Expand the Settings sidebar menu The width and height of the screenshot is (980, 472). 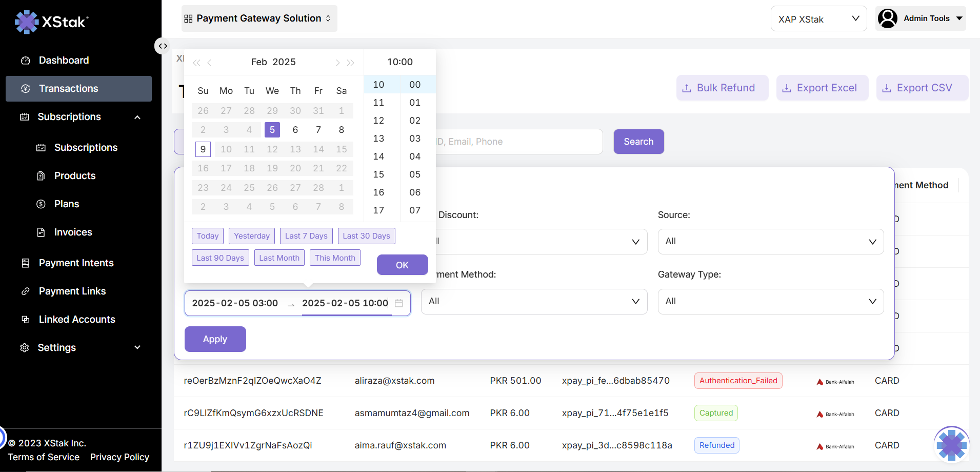(137, 348)
